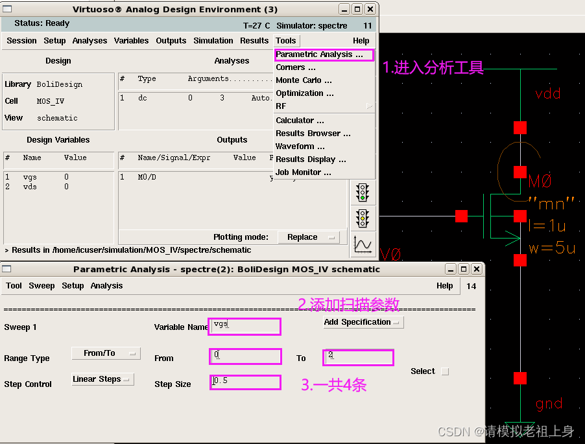Open Virtuoso window menu icon in title bar
This screenshot has height=444, width=585.
pos(7,9)
